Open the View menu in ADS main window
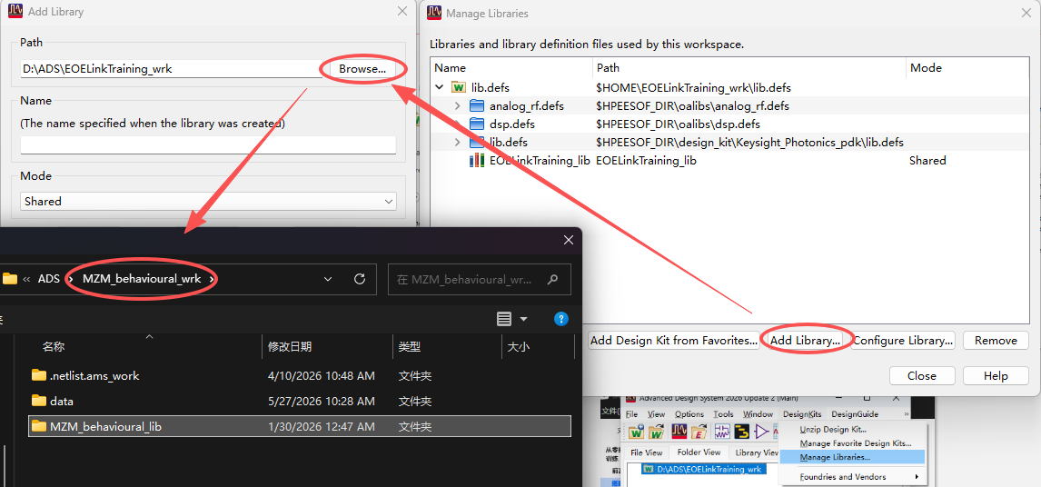Screen dimensions: 1041x487 coord(656,414)
